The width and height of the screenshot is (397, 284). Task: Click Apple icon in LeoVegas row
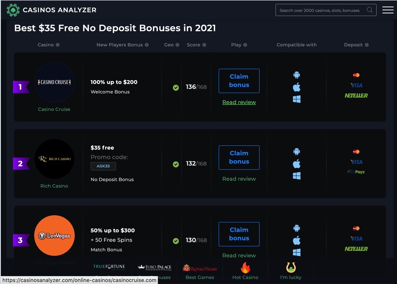(x=297, y=240)
